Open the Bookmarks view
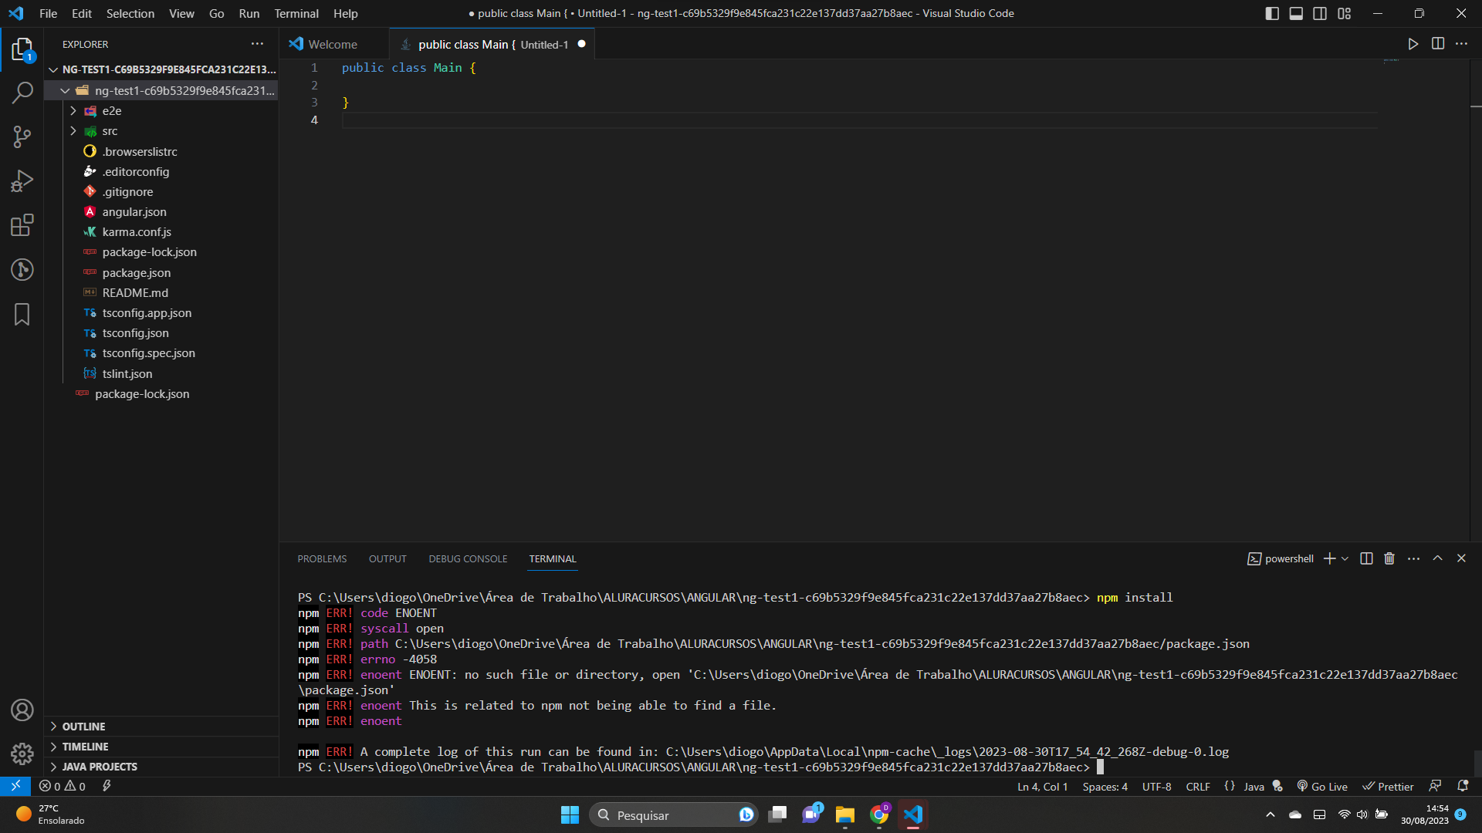This screenshot has height=833, width=1482. (22, 314)
